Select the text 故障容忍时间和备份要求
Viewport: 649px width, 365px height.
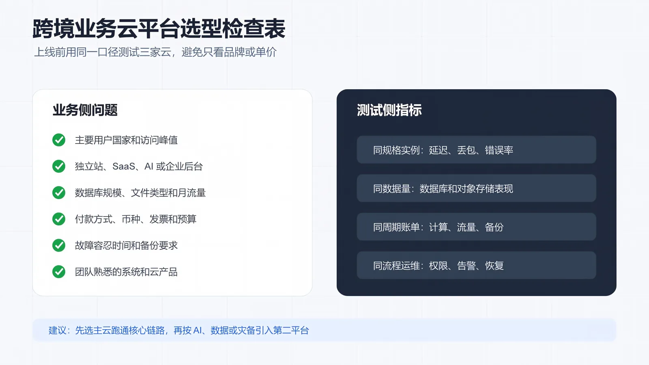(126, 245)
